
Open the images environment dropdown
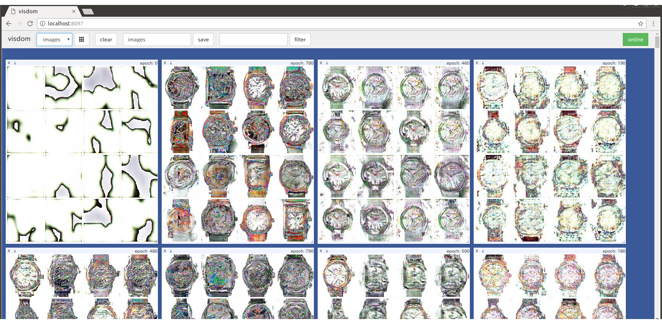tap(54, 40)
